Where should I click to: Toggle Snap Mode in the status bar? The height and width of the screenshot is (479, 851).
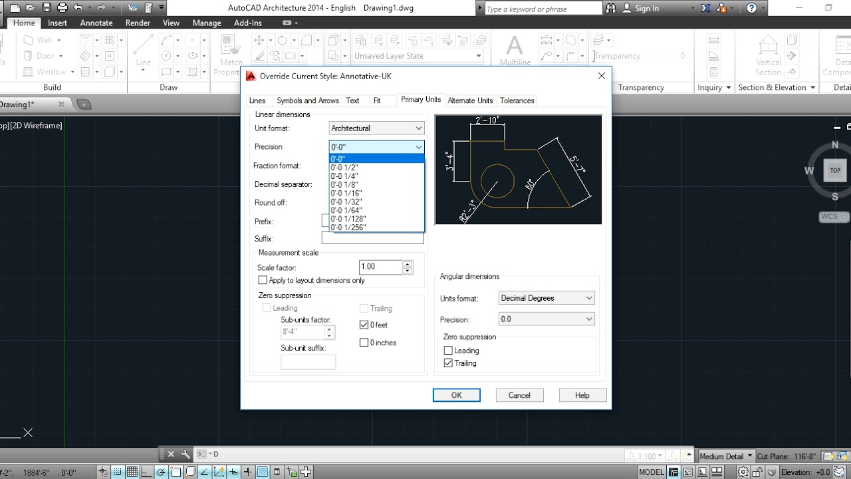click(118, 472)
